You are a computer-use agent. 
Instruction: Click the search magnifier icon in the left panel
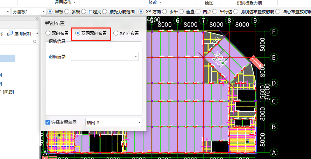pos(35,41)
